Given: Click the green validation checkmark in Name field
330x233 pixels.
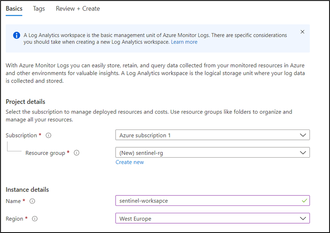Looking at the screenshot, I should pos(305,201).
